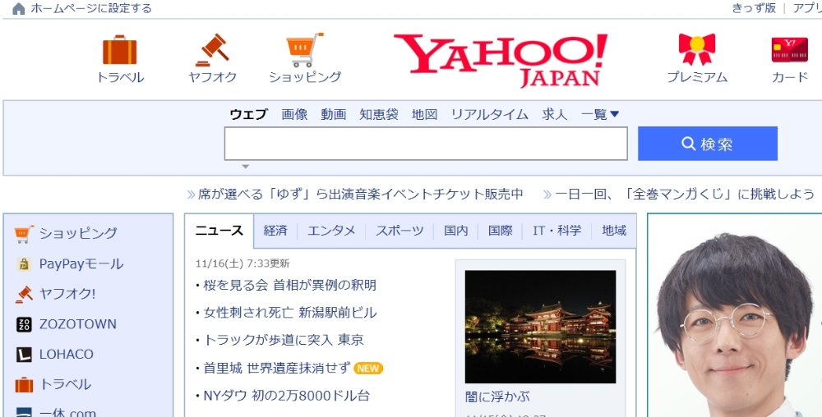The height and width of the screenshot is (417, 822).
Task: Open the Shopping cart icon in header
Action: (305, 50)
